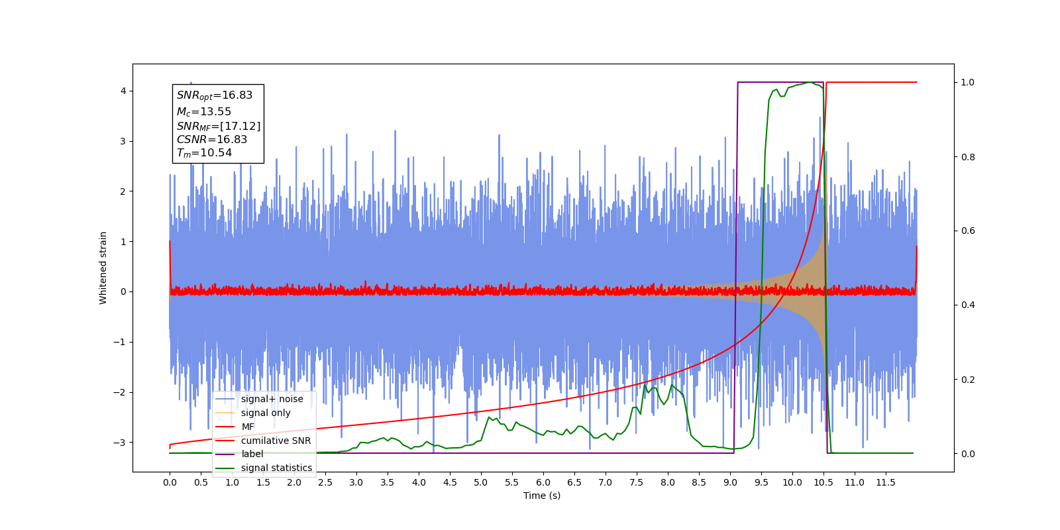This screenshot has height=530, width=1060.
Task: Click x-axis tick label 2.5
Action: pos(325,482)
